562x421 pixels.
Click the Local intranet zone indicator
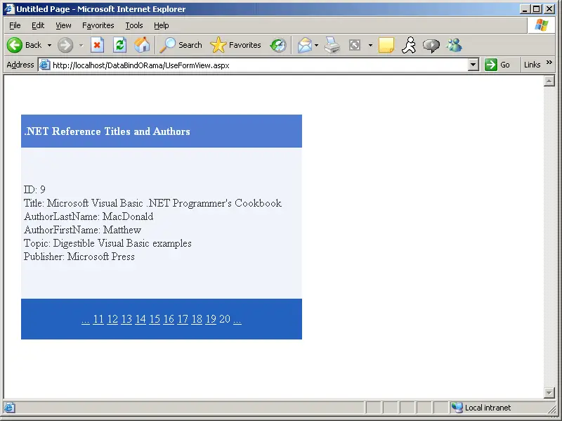click(x=481, y=408)
